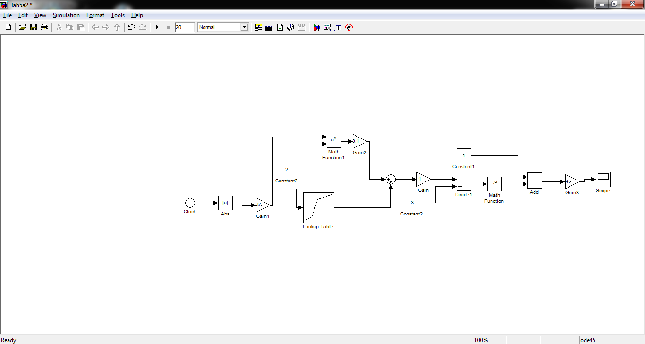Viewport: 645px width, 344px height.
Task: Select the Gain2 triangle block
Action: click(360, 141)
